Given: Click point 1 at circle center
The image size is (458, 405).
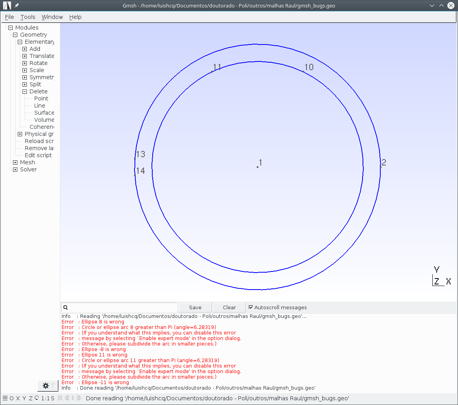Looking at the screenshot, I should pos(257,167).
